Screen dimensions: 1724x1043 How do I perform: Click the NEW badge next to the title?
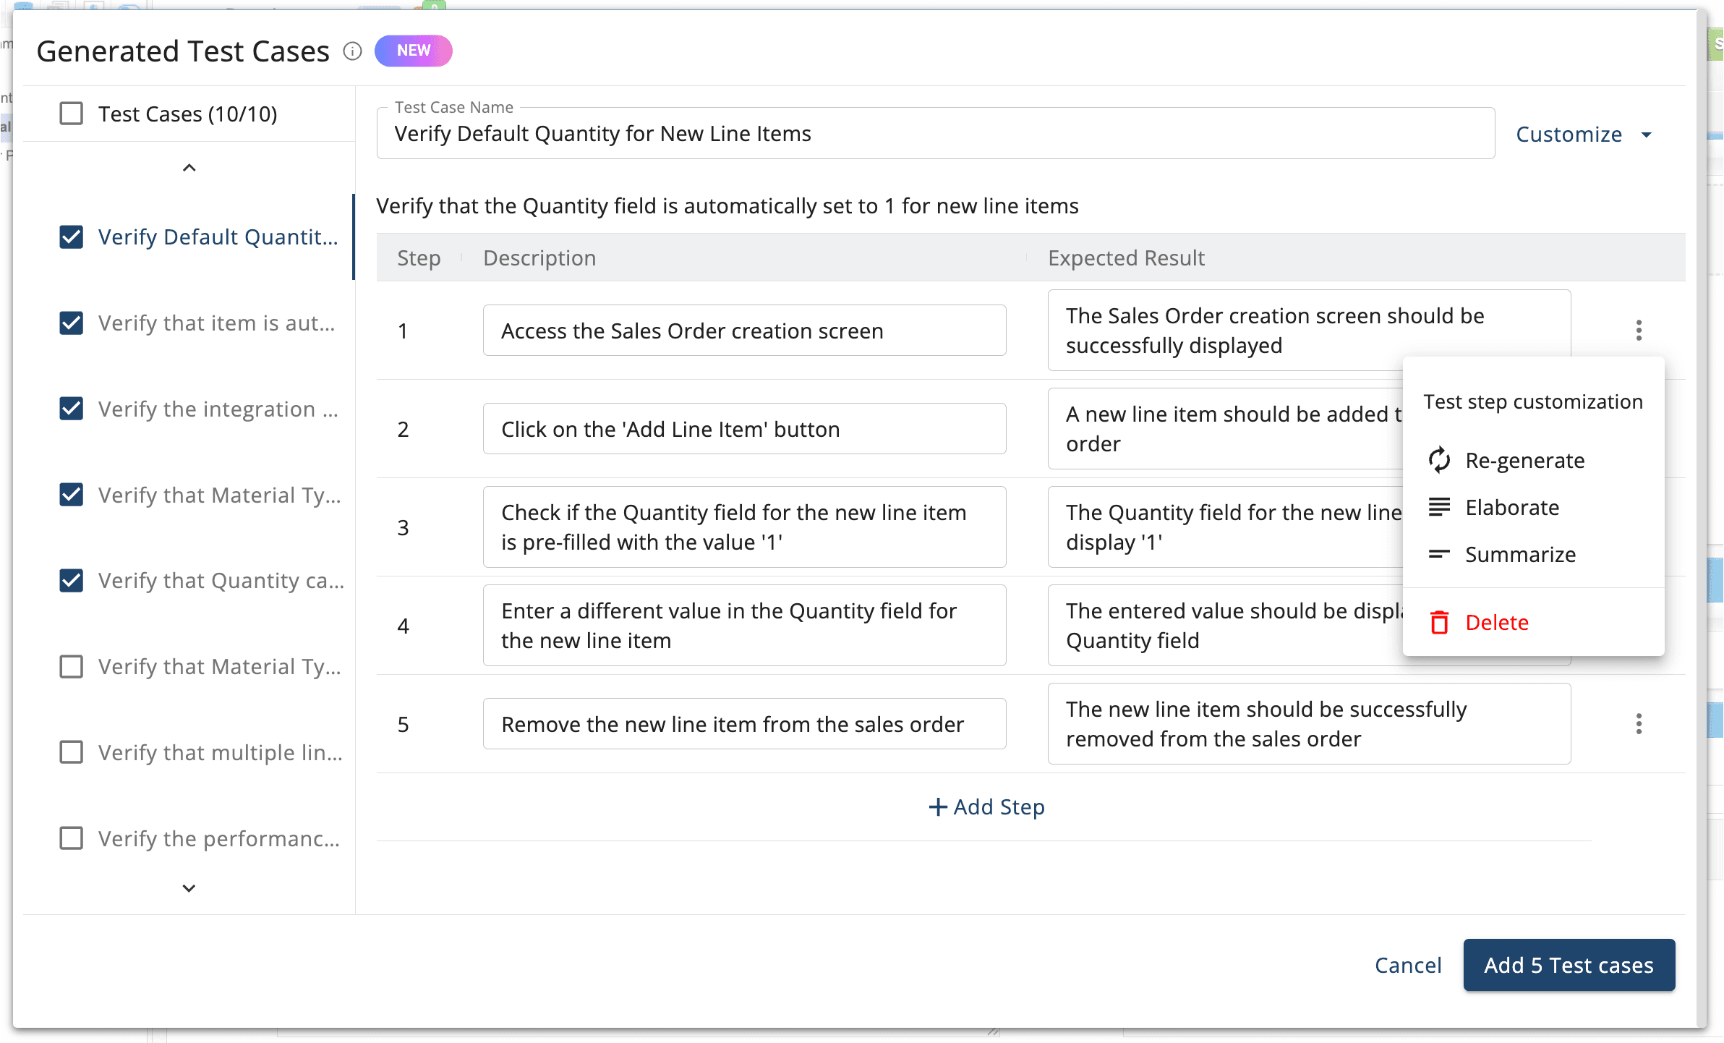click(413, 50)
